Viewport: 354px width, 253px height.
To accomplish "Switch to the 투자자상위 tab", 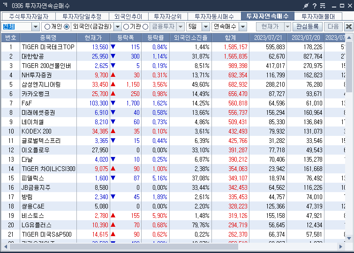I will [167, 16].
